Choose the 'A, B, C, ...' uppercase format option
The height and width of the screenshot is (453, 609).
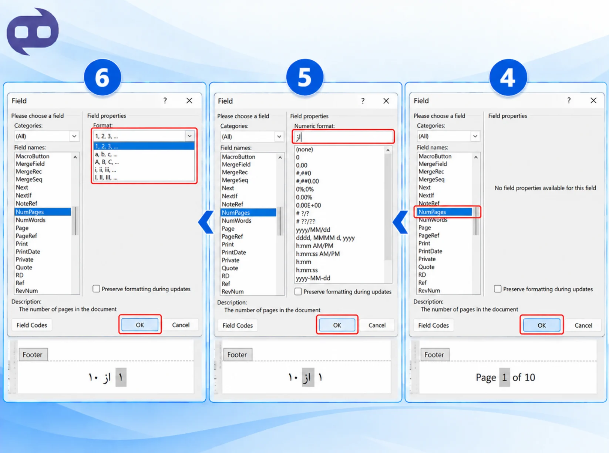[x=144, y=162]
